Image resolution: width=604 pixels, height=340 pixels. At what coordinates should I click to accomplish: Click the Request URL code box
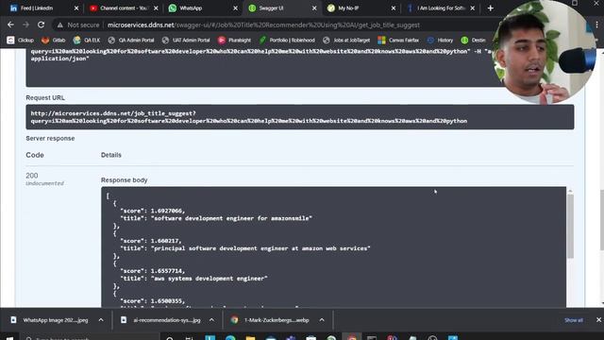[x=300, y=117]
